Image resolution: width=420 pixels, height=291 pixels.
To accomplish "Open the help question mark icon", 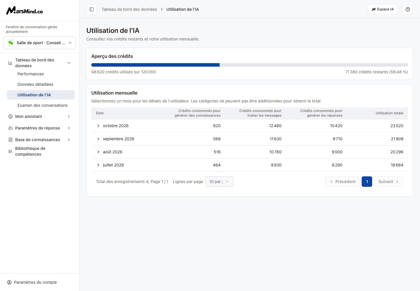I will click(408, 9).
